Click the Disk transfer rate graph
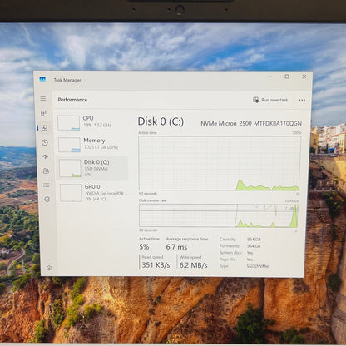 [x=219, y=215]
